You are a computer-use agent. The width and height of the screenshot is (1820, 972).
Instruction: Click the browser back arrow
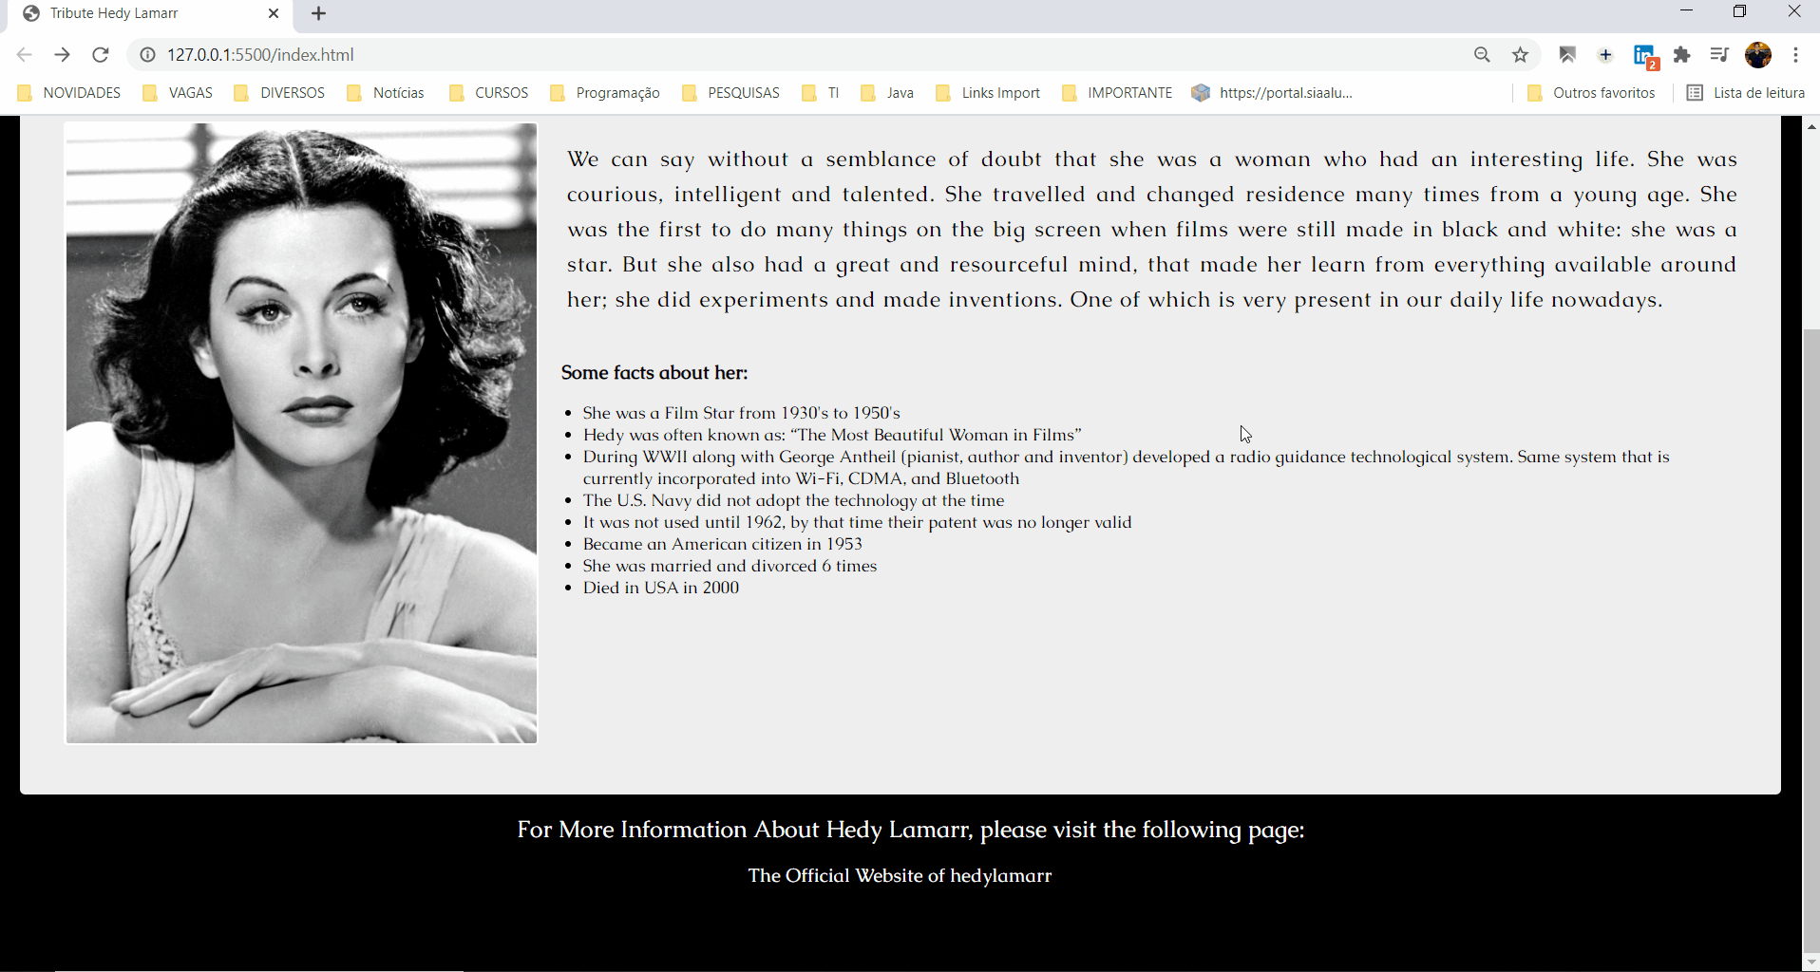point(25,55)
